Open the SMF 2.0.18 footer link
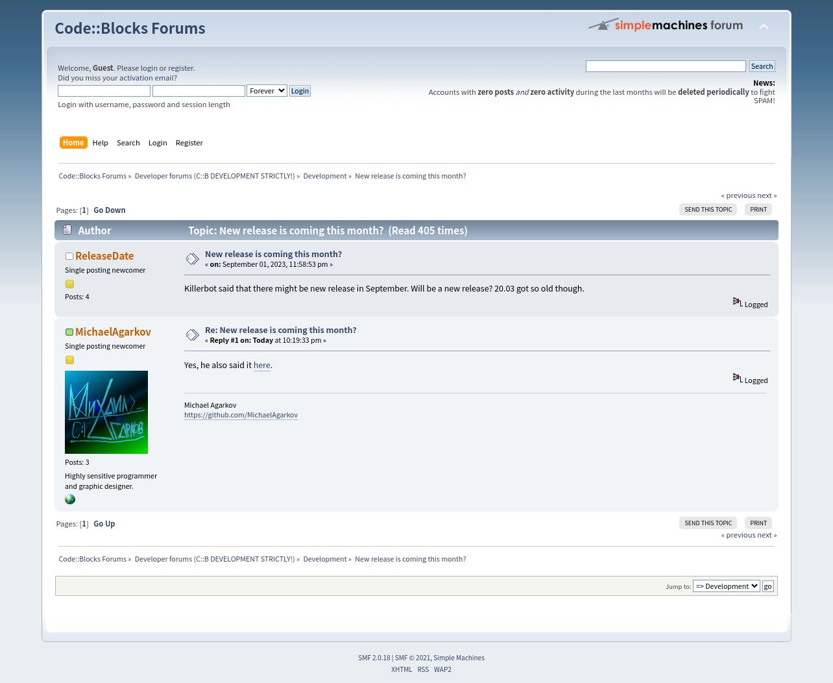Viewport: 833px width, 683px height. 374,658
